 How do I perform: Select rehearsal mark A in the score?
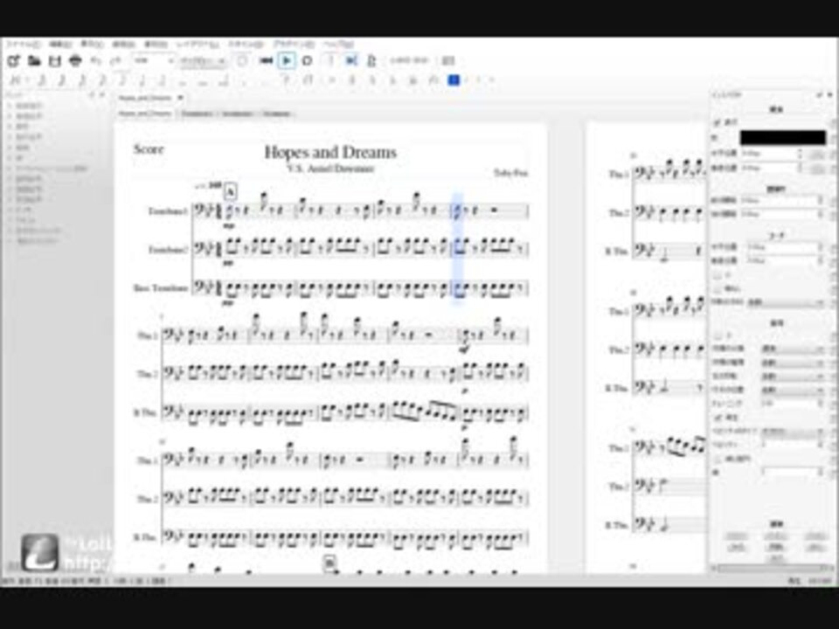(x=231, y=191)
